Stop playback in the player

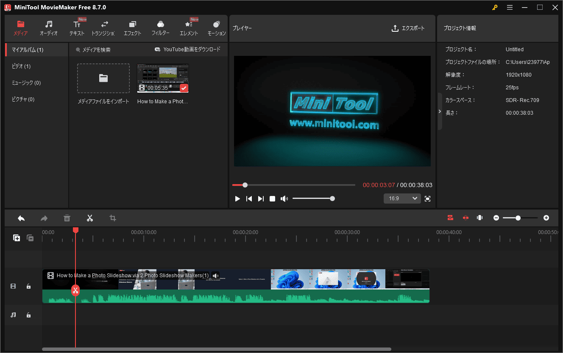tap(273, 199)
